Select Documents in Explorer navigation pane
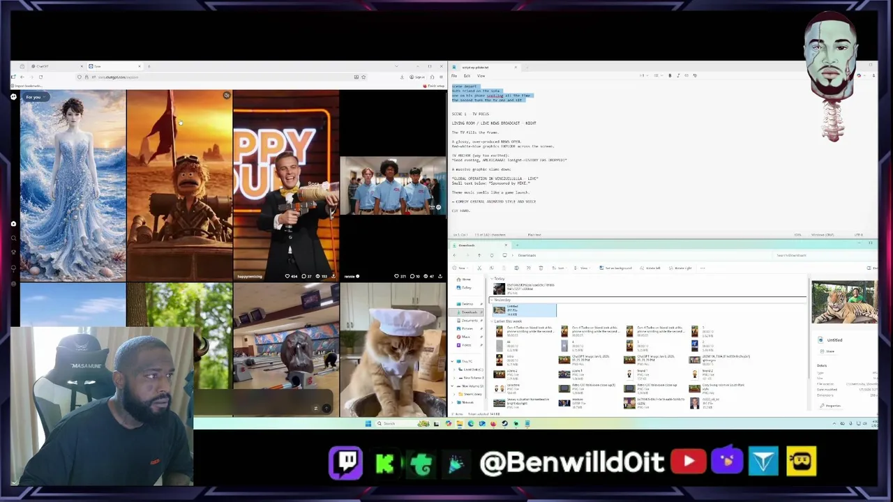The width and height of the screenshot is (893, 502). click(x=470, y=321)
